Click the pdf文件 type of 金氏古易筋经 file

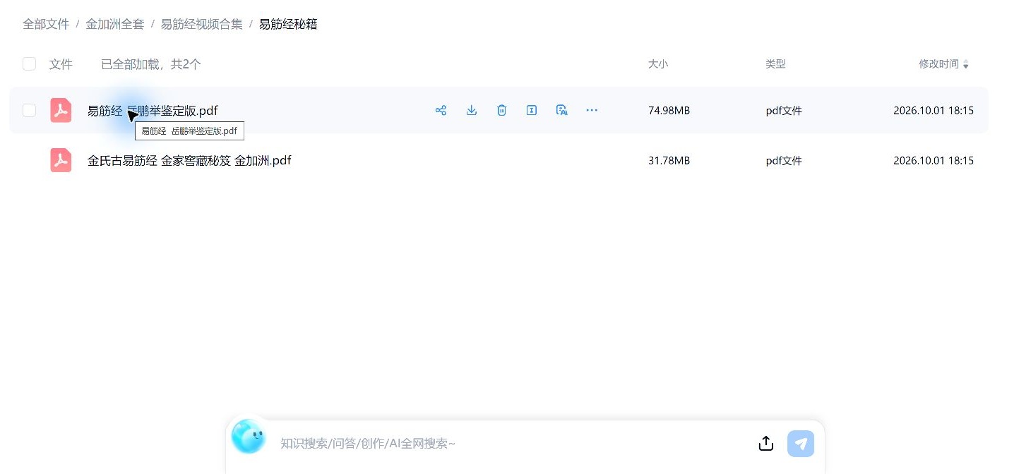[x=784, y=161]
